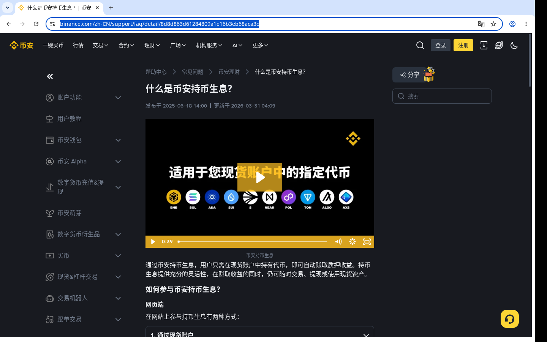Click the 交易机器人 robot icon
This screenshot has height=342, width=547.
pos(50,298)
